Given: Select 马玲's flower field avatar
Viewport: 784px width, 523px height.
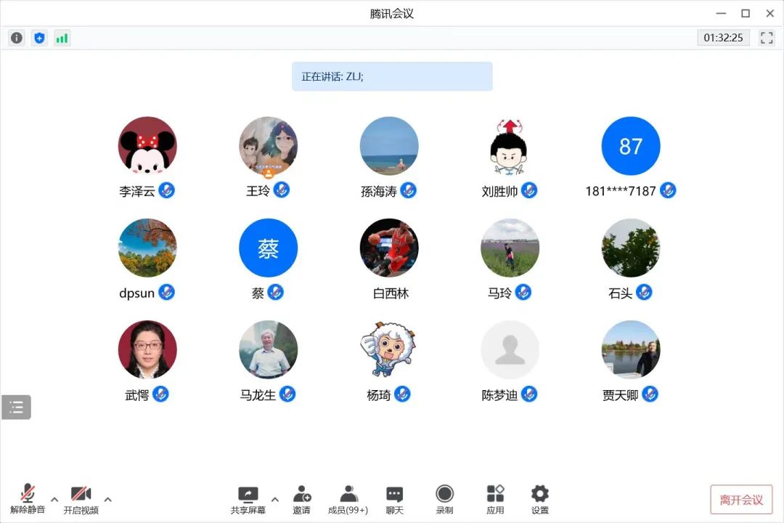Looking at the screenshot, I should tap(510, 248).
